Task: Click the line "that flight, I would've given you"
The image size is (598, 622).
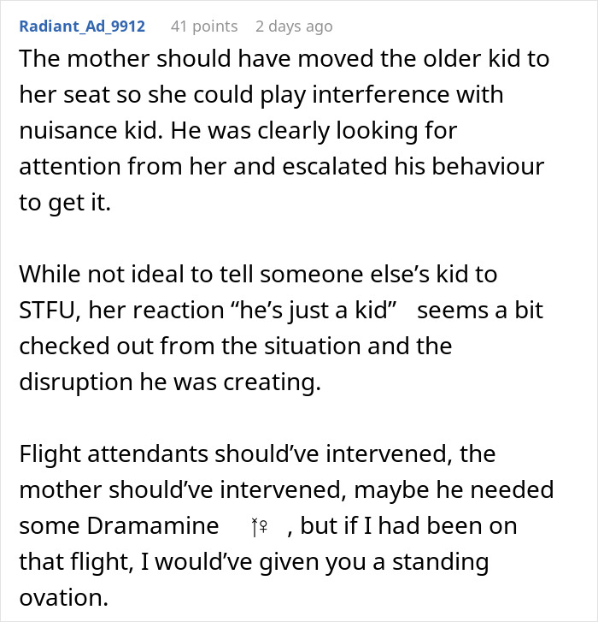Action: pos(254,561)
